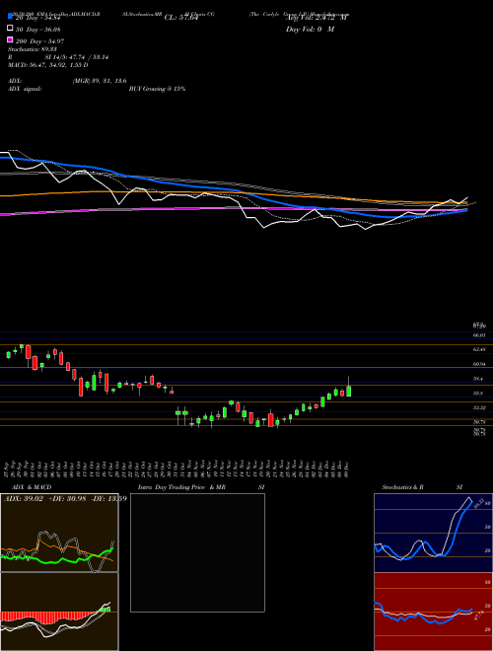Click the 'Day Vol: 0 M' label
The image size is (493, 651).
311,30
